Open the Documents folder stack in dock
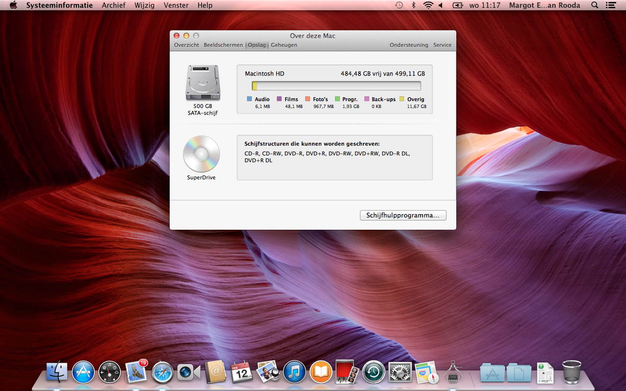Screen dimensions: 626x391 [518, 372]
